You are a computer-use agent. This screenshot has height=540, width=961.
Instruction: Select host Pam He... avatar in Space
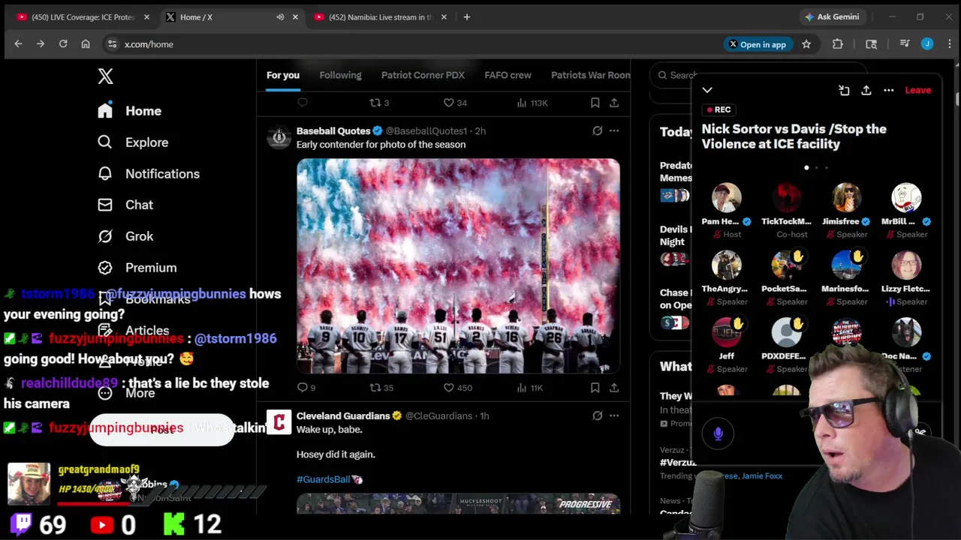pyautogui.click(x=726, y=198)
